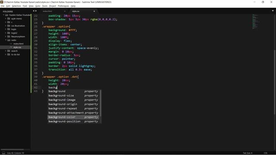Expand the search folder arrow
This screenshot has height=155, width=276.
click(x=6, y=51)
